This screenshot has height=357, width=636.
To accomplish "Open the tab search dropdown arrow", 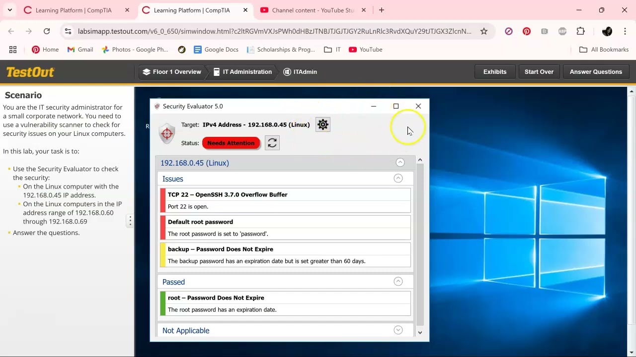I will click(x=9, y=10).
